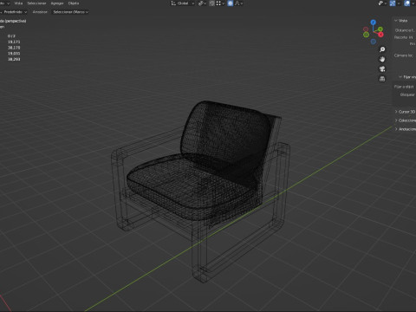Click the green negative Y gizmo circle on left
Viewport: 416px width, 312px height.
click(x=366, y=35)
